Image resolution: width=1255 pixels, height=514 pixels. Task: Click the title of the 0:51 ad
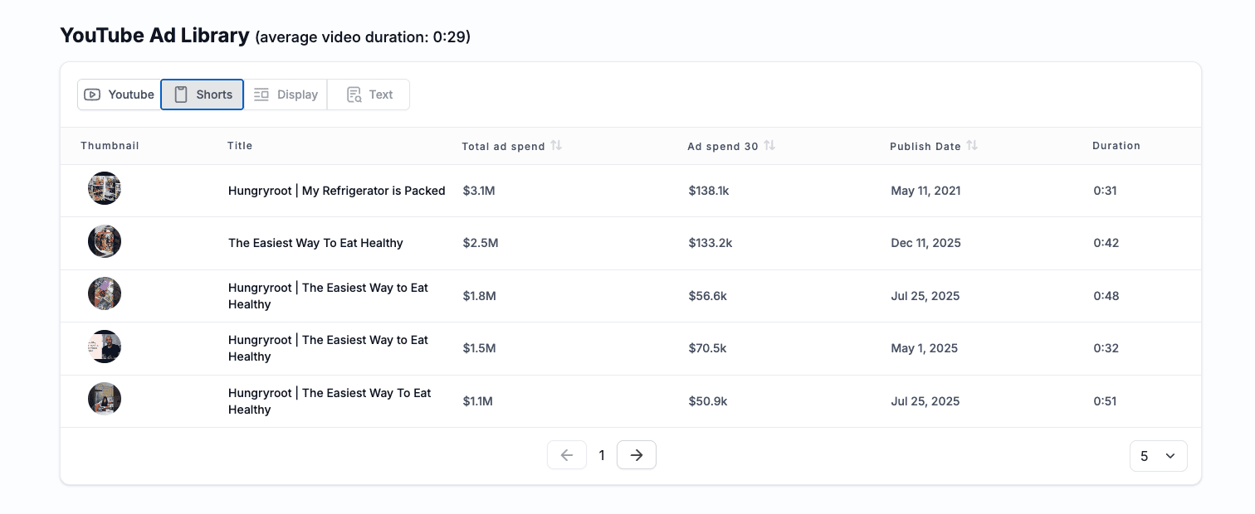330,401
